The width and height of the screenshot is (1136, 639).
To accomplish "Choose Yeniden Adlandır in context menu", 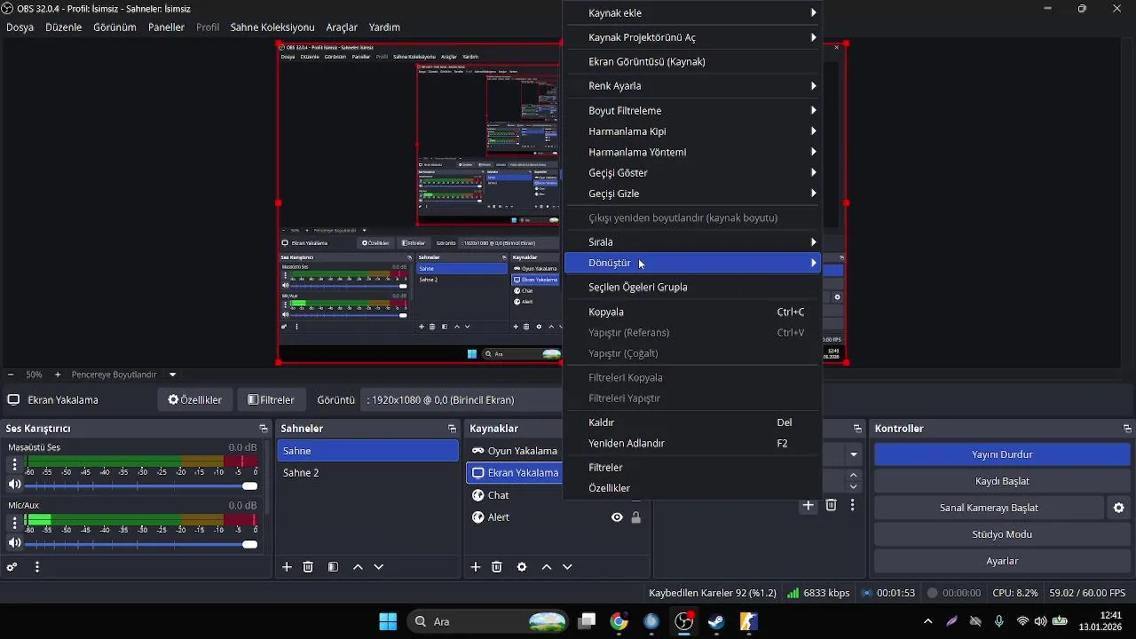I will pyautogui.click(x=692, y=444).
